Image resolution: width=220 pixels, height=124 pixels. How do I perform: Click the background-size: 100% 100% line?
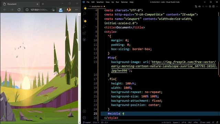(x=135, y=96)
